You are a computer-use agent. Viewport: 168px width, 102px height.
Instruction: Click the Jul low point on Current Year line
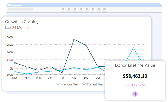(x=62, y=73)
